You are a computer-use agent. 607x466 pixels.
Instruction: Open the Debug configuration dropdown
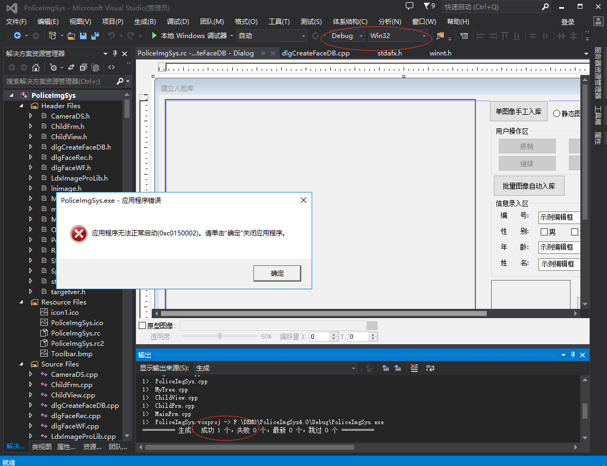[347, 35]
